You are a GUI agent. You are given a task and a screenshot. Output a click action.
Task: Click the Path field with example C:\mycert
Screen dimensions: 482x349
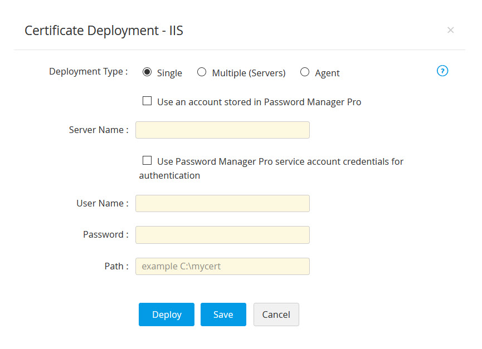(222, 266)
